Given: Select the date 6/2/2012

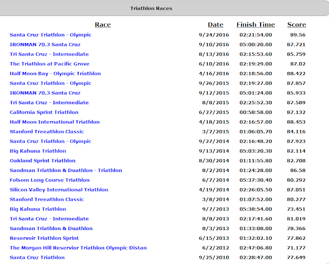Looking at the screenshot, I should tap(215, 248).
